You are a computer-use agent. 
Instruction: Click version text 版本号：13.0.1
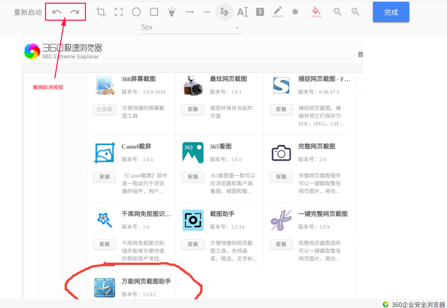coord(139,294)
